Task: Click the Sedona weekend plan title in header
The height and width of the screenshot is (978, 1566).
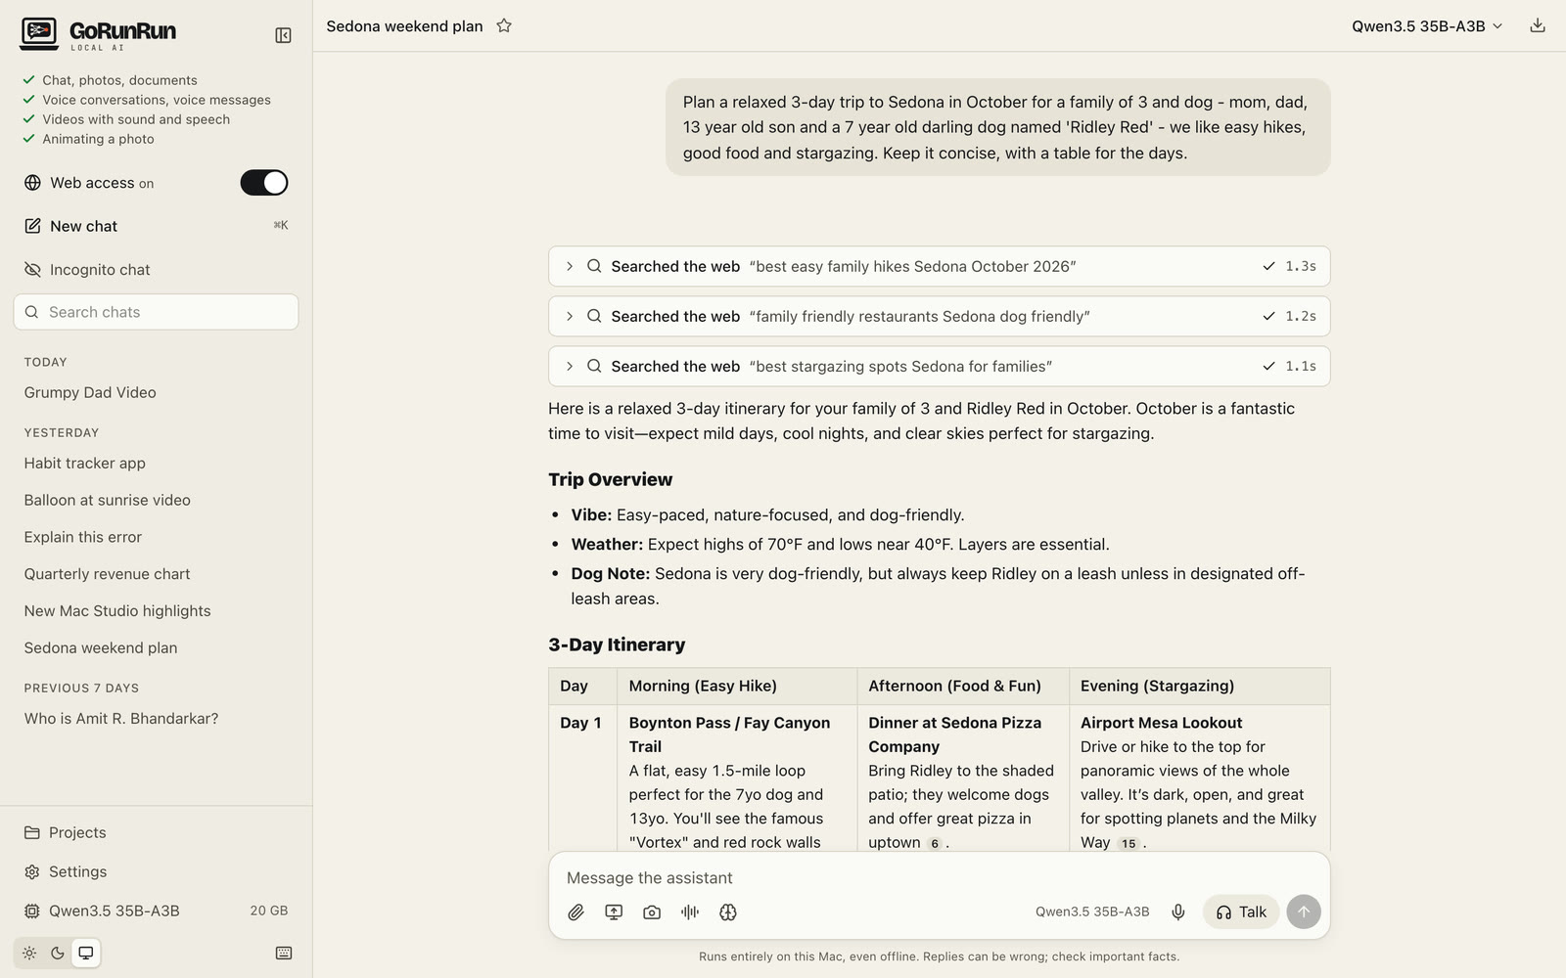Action: click(404, 26)
